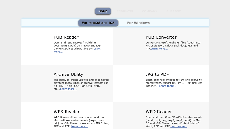The image size is (230, 129).
Task: Click the Archive Utility heading
Action: point(68,74)
